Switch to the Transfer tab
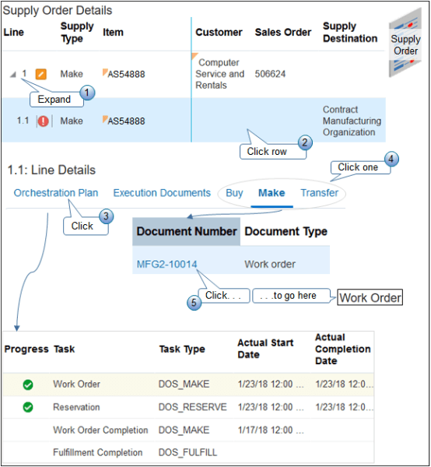The width and height of the screenshot is (431, 467). (320, 193)
